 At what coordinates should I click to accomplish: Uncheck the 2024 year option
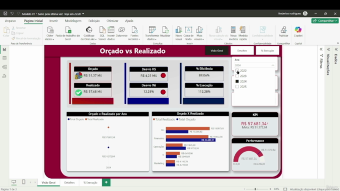point(237,81)
